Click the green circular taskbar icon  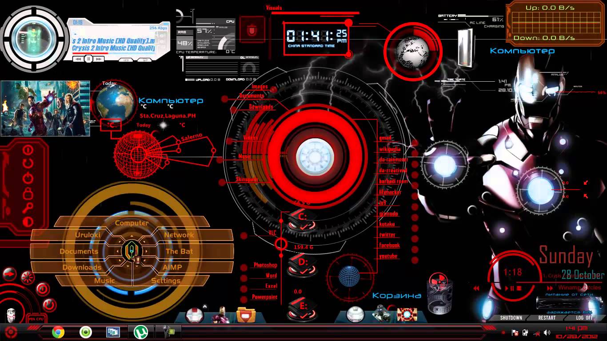[86, 332]
